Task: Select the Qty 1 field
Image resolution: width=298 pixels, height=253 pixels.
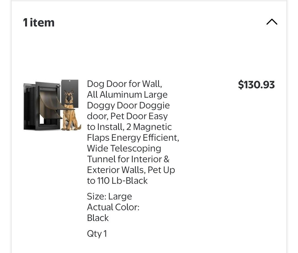Action: tap(97, 233)
